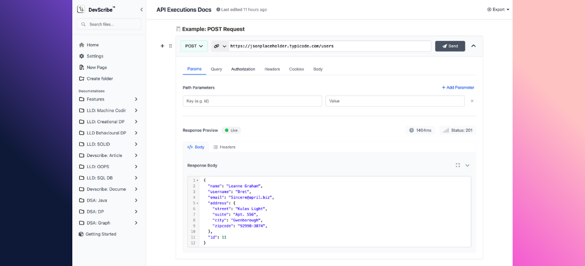Screen dimensions: 585x266
Task: Select the response Body tab
Action: coord(196,147)
